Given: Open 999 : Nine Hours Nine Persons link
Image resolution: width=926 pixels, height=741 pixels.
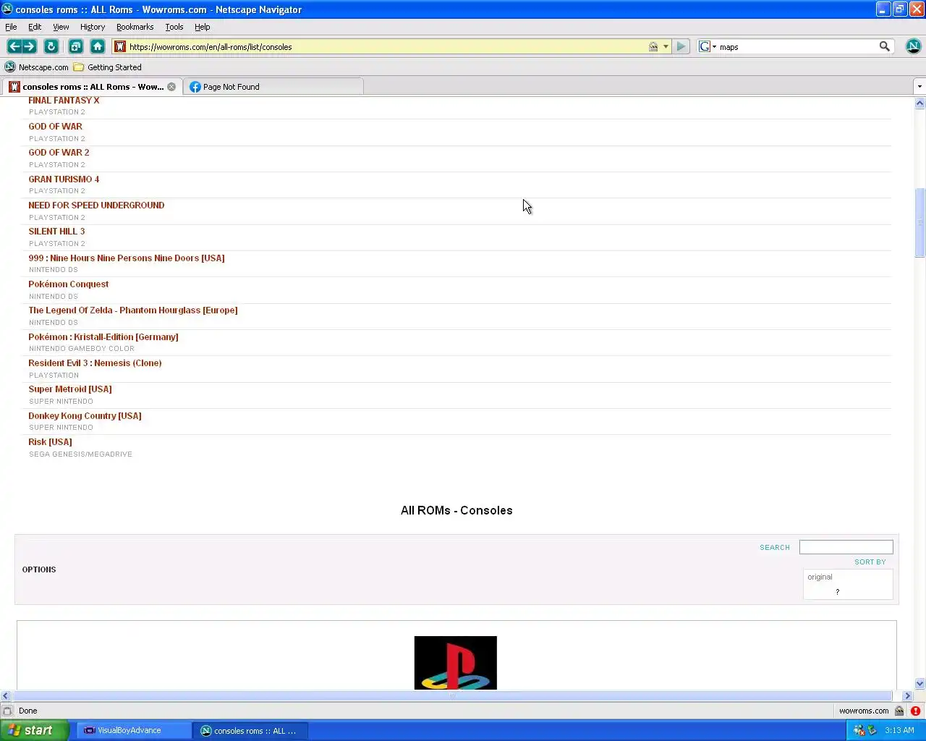Looking at the screenshot, I should (127, 258).
